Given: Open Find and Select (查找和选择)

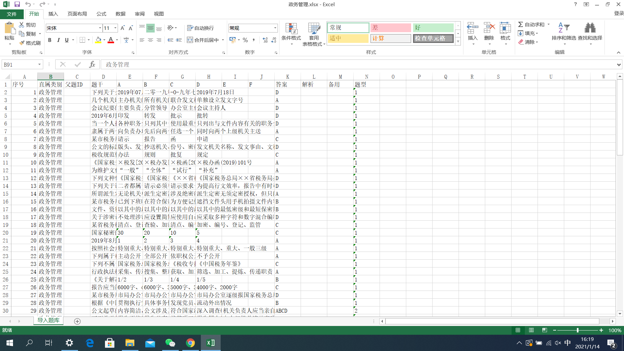Looking at the screenshot, I should (x=590, y=34).
